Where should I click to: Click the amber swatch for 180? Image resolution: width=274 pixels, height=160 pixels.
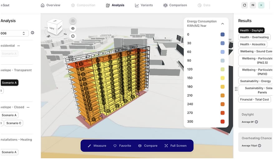[x=223, y=87]
